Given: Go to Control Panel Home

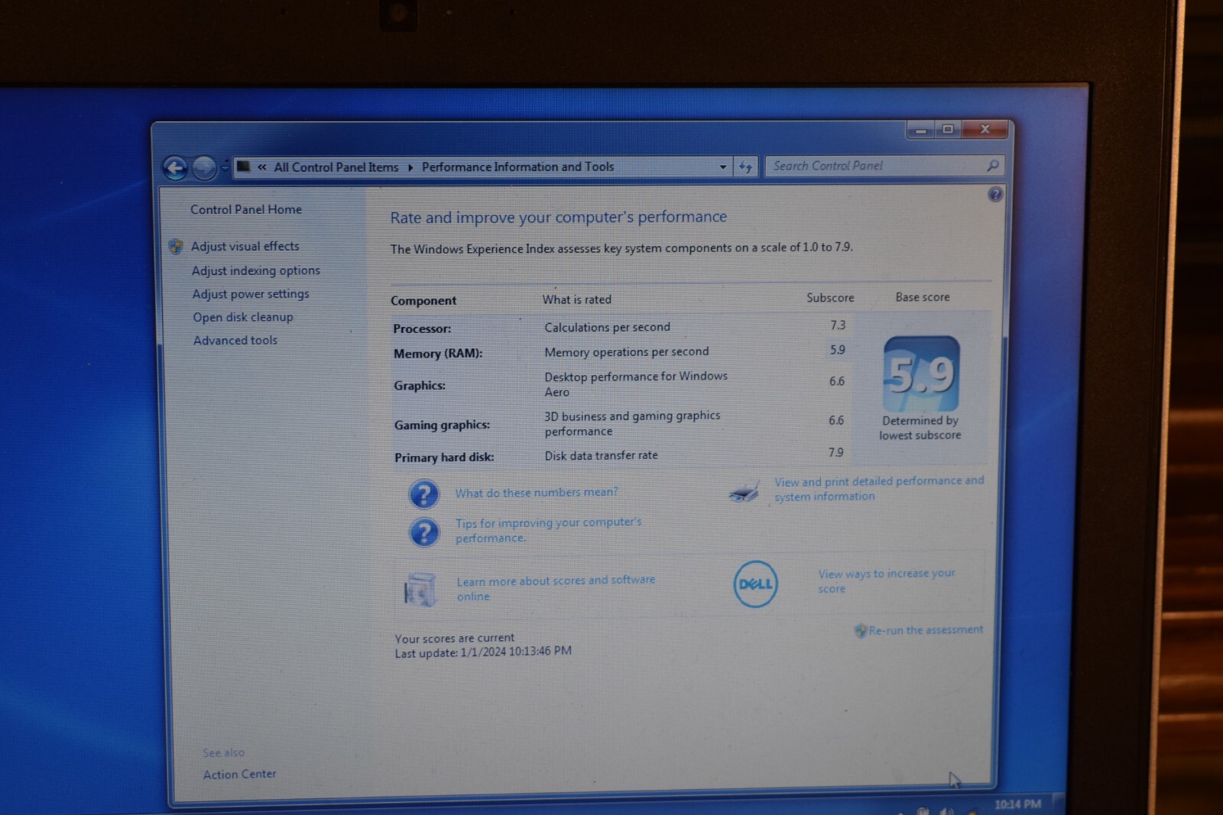Looking at the screenshot, I should (246, 209).
